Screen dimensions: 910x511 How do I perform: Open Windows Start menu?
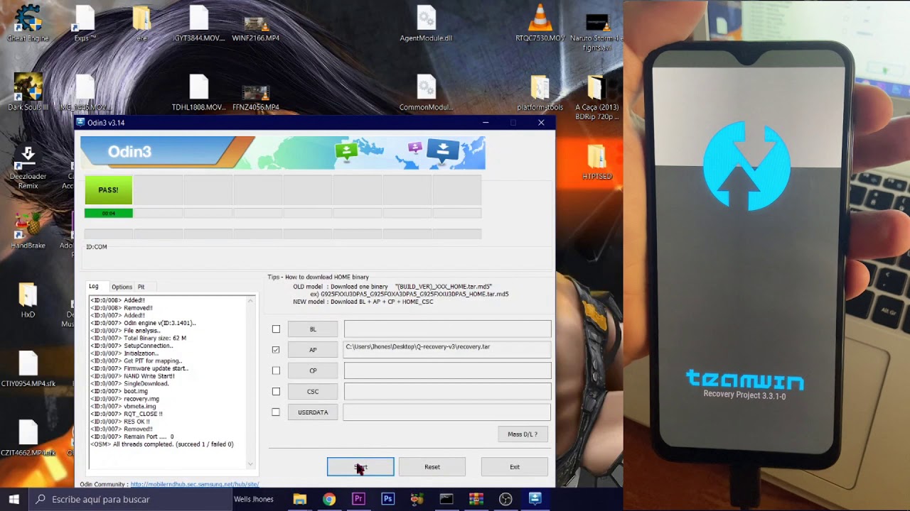tap(14, 499)
